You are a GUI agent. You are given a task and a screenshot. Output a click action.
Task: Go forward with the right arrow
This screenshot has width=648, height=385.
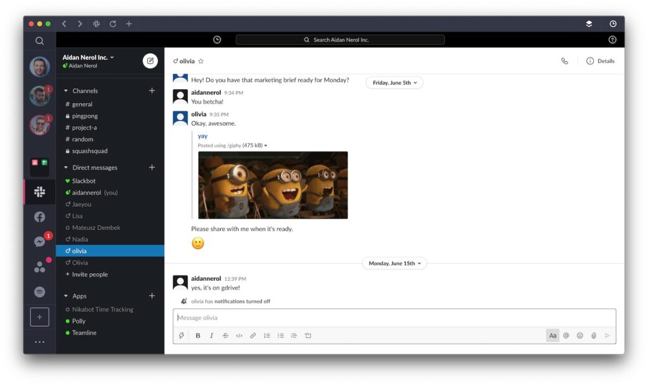coord(80,24)
